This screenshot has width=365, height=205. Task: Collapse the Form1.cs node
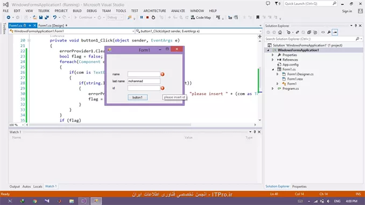pyautogui.click(x=273, y=69)
